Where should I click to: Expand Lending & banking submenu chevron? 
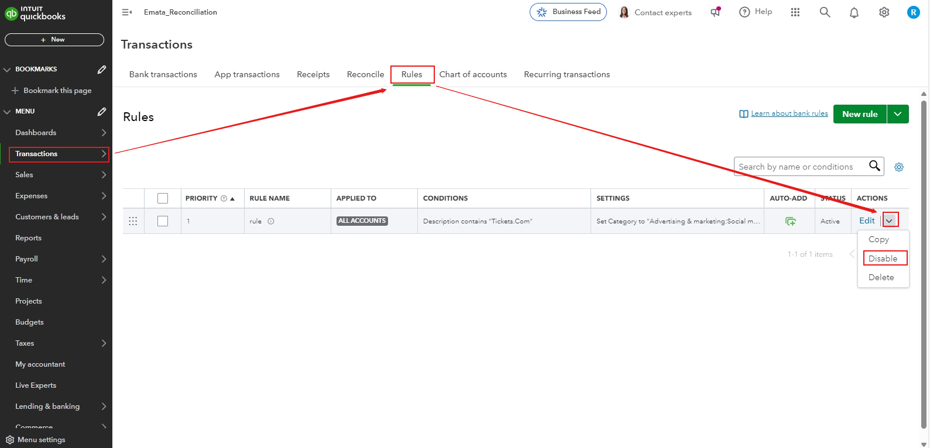point(104,406)
